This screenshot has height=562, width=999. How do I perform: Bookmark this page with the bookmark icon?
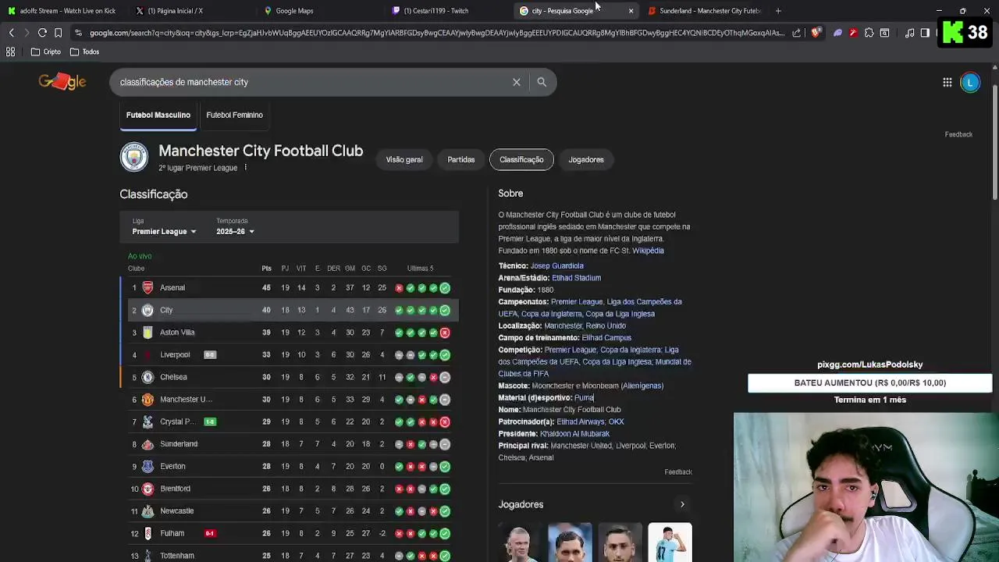pos(58,33)
